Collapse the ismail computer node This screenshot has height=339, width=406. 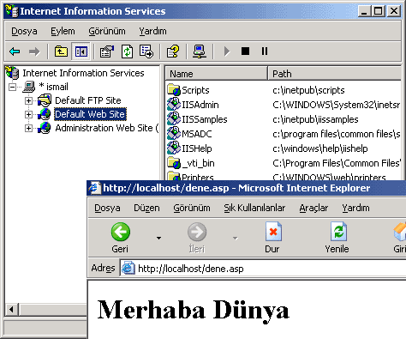12,87
